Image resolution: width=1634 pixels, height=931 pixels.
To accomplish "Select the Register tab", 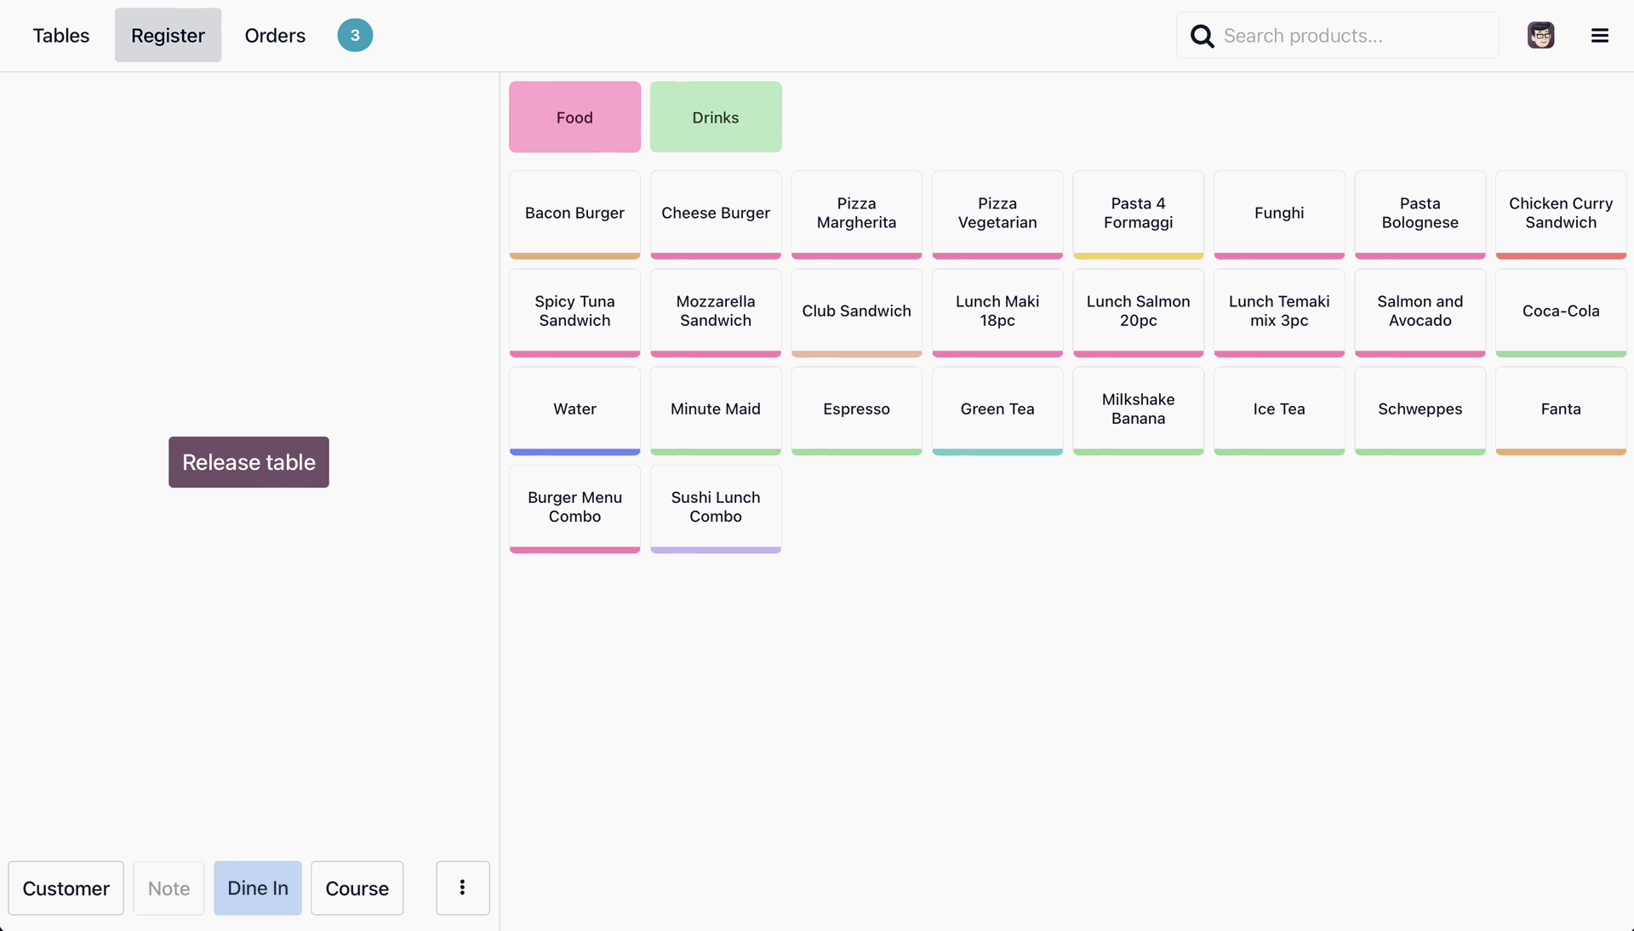I will (168, 35).
